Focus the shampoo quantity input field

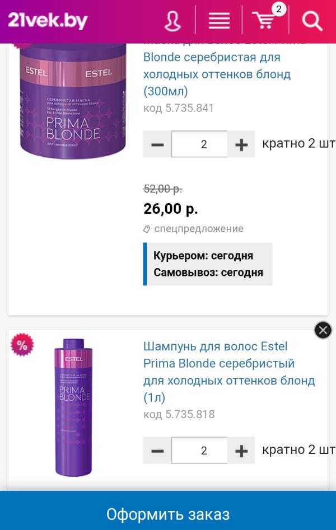coord(199,451)
